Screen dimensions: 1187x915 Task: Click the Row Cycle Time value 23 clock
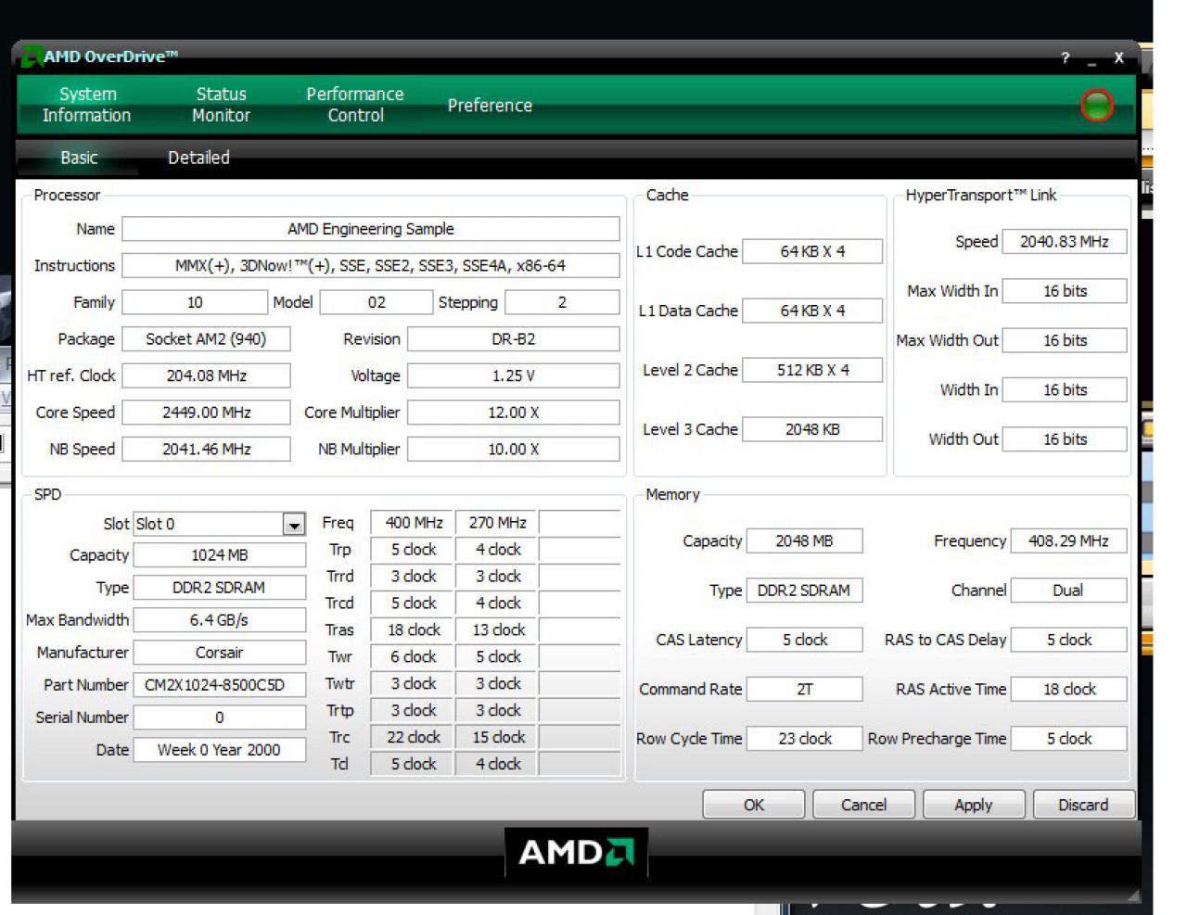point(804,739)
